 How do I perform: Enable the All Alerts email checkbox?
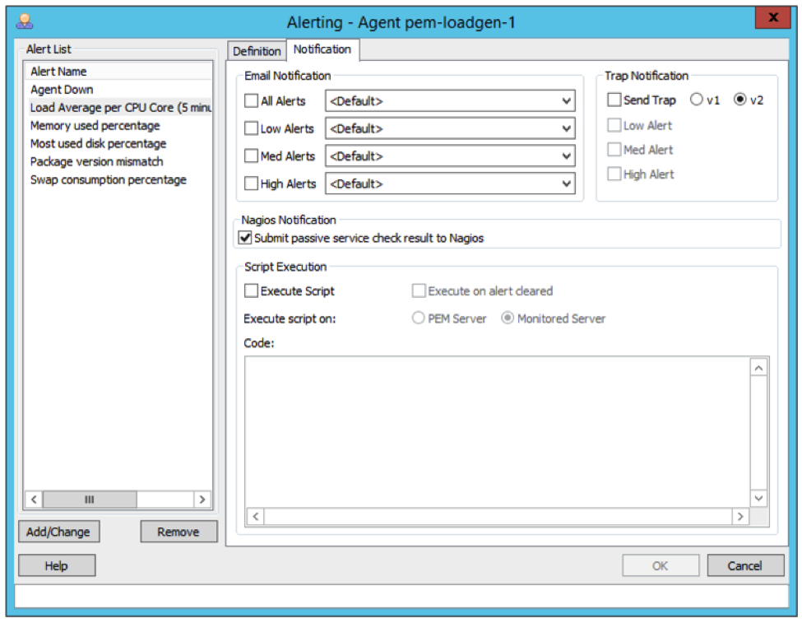point(252,101)
